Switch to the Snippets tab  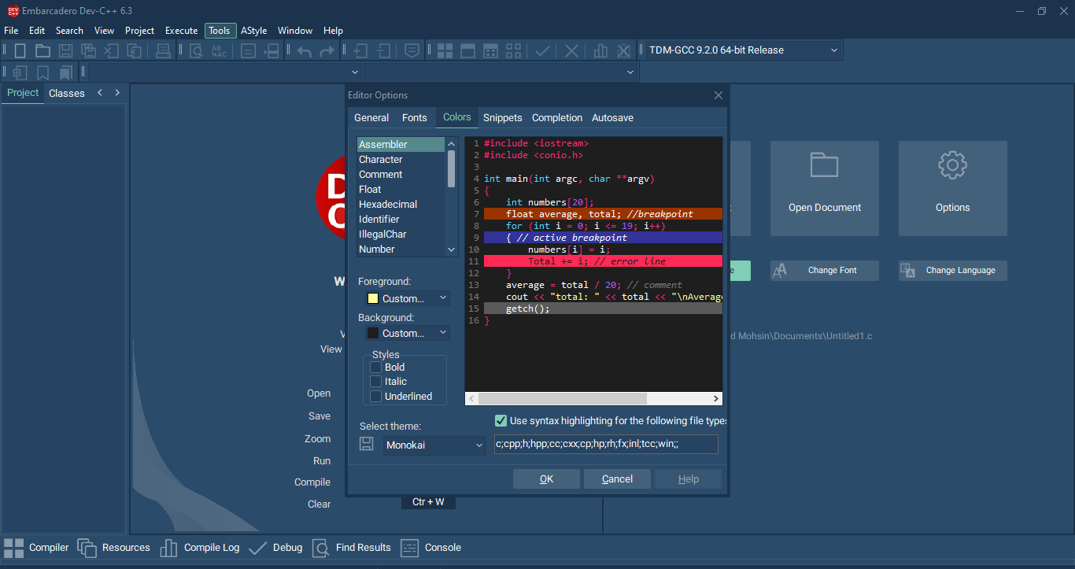coord(503,118)
